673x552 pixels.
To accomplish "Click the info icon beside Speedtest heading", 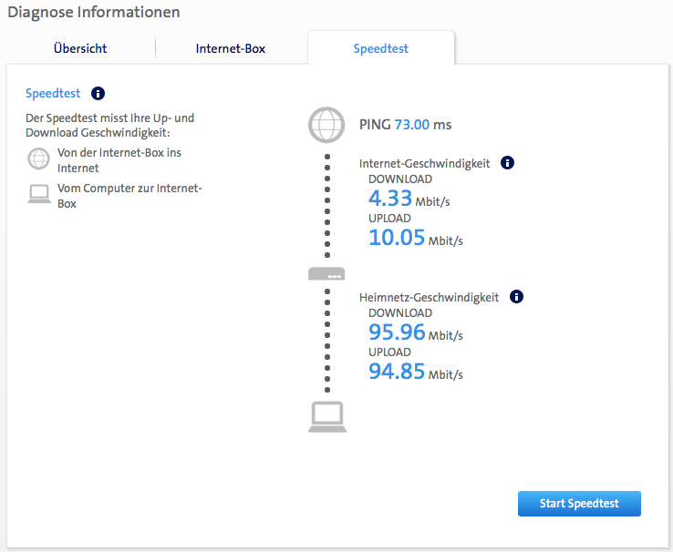I will (98, 94).
